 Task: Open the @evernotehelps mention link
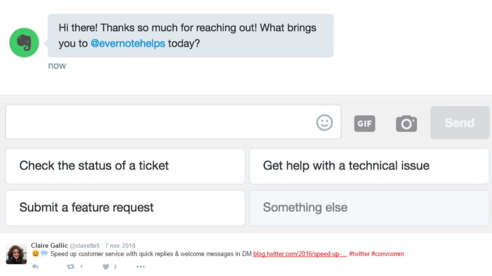pyautogui.click(x=128, y=44)
